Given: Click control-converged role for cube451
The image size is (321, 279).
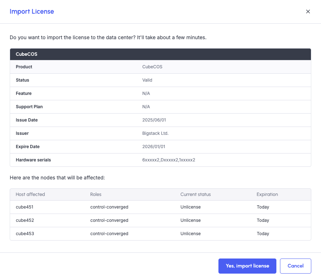Looking at the screenshot, I should point(109,207).
